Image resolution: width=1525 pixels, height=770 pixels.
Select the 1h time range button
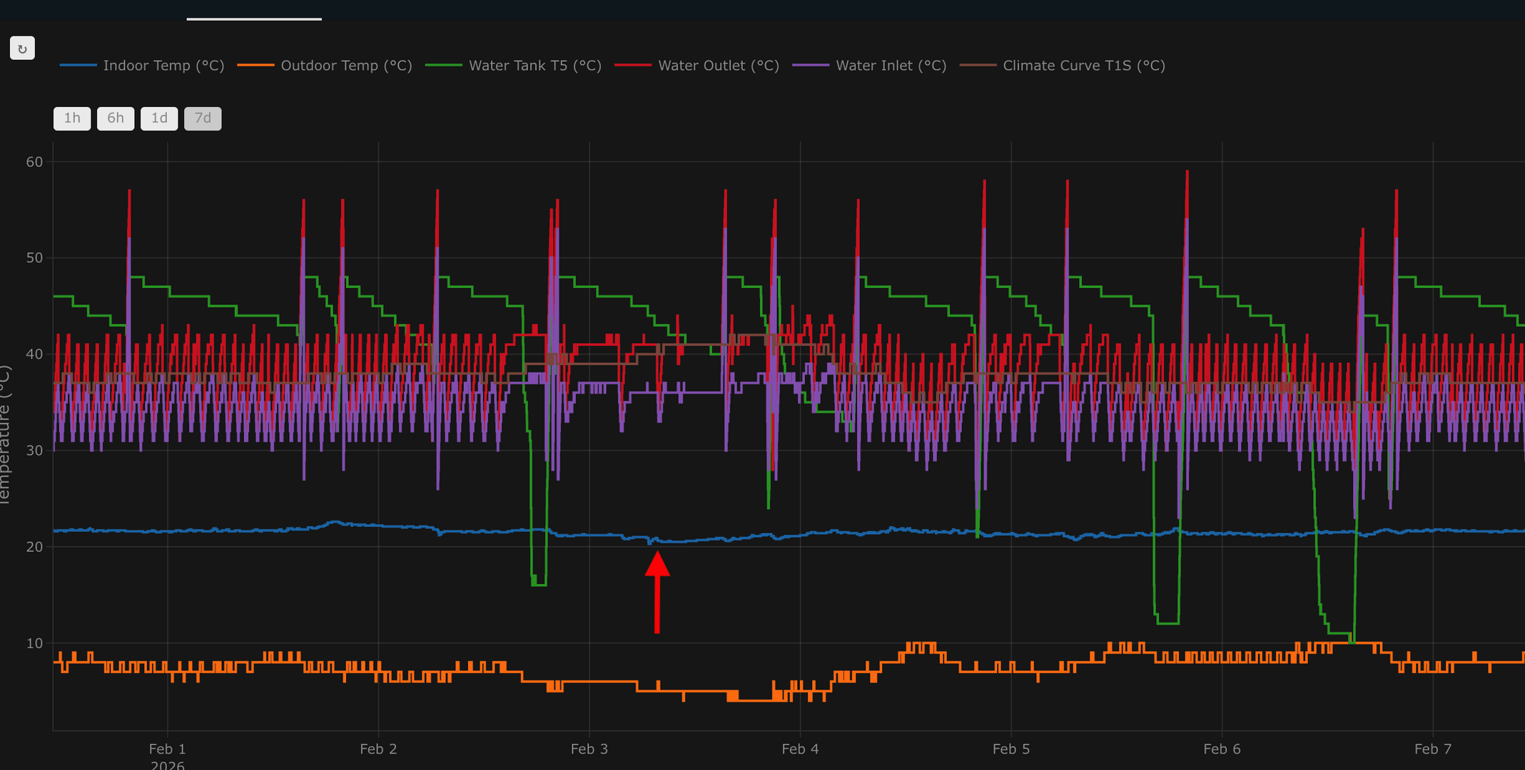(72, 118)
